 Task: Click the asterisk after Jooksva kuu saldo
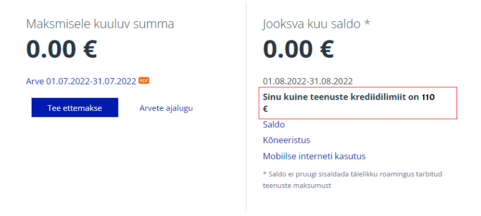pos(366,23)
